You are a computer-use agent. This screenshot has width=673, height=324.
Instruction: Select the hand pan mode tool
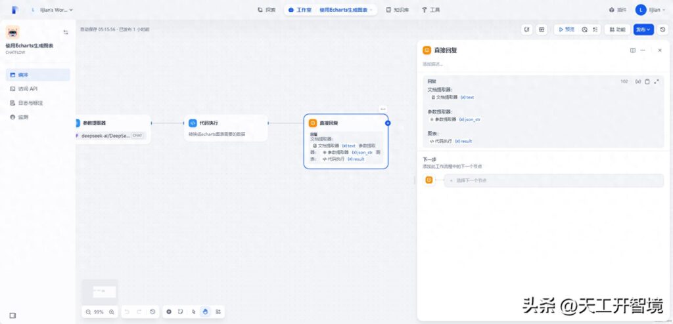click(205, 312)
